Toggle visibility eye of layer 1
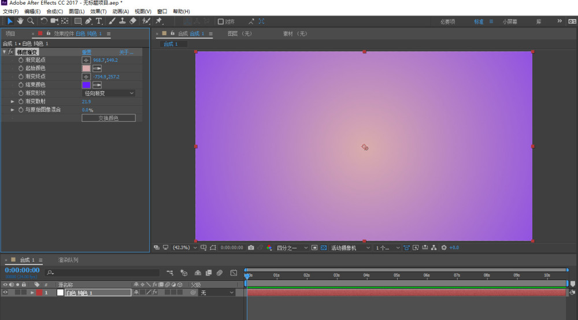 click(5, 293)
